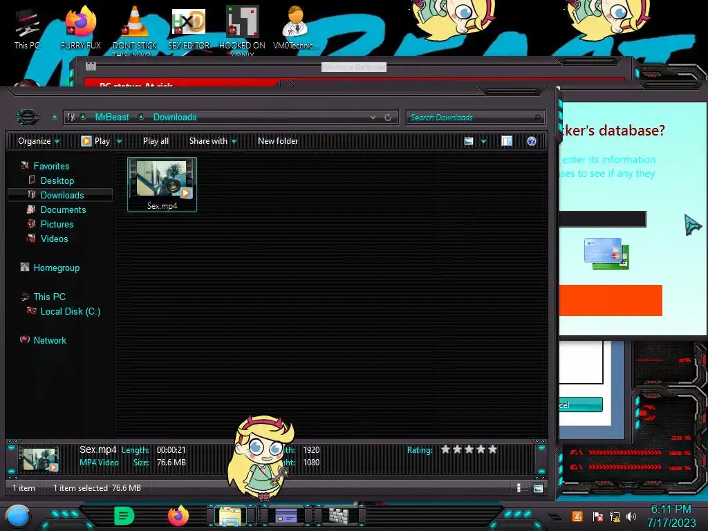The height and width of the screenshot is (531, 708).
Task: Select Downloads in navigation pane
Action: (x=62, y=195)
